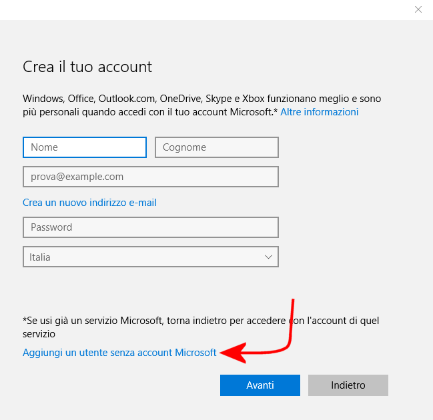433x420 pixels.
Task: Open the Italia country dropdown
Action: [150, 257]
